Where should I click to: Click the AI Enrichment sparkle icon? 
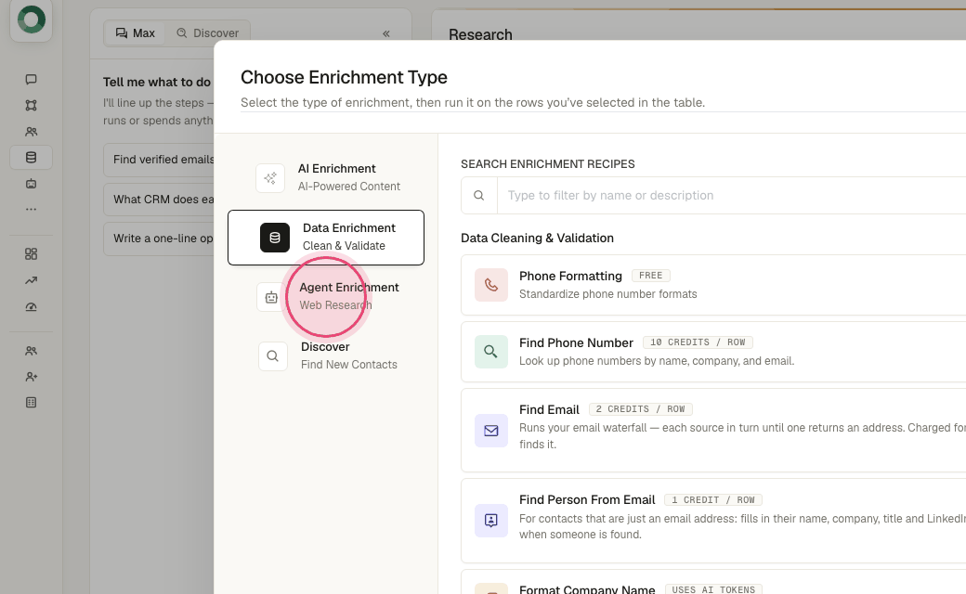(x=270, y=178)
